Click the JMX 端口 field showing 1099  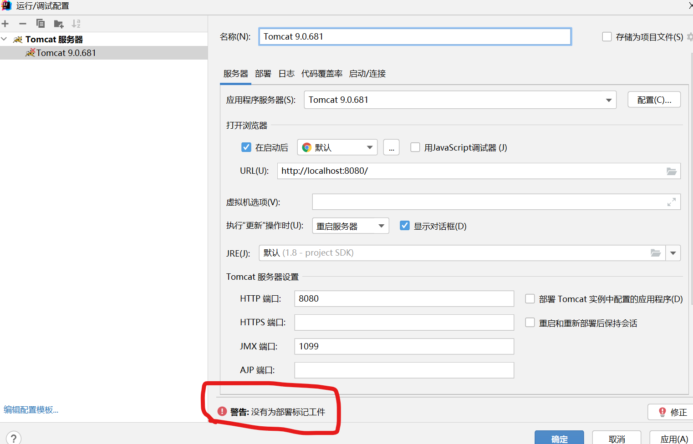404,346
